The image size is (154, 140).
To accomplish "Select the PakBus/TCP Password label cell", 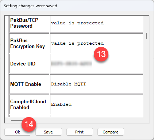I will coord(29,24).
